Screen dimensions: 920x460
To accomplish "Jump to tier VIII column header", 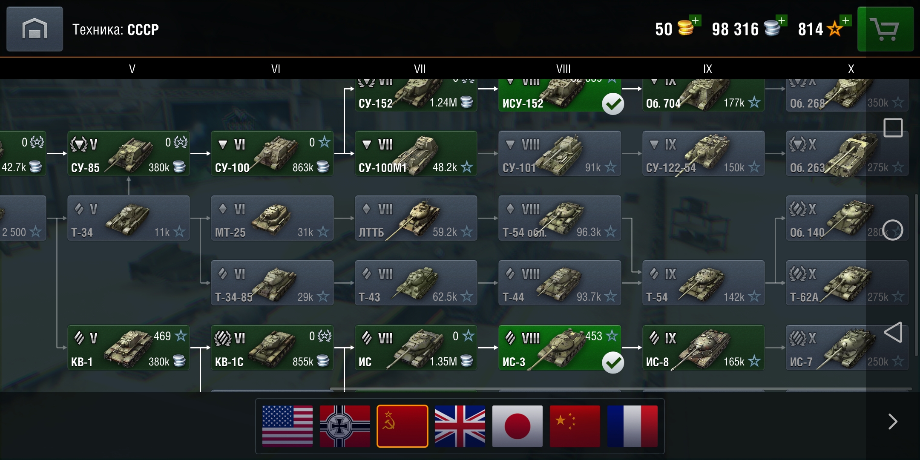I will tap(563, 69).
